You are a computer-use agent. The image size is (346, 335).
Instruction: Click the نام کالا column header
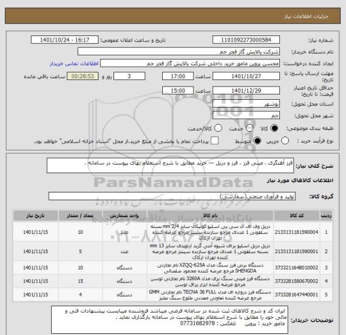click(210, 216)
